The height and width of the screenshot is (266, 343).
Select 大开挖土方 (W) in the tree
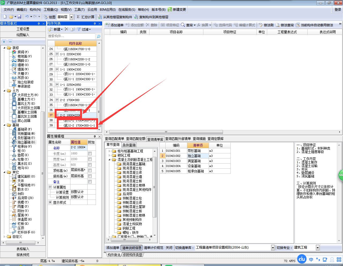click(x=28, y=95)
